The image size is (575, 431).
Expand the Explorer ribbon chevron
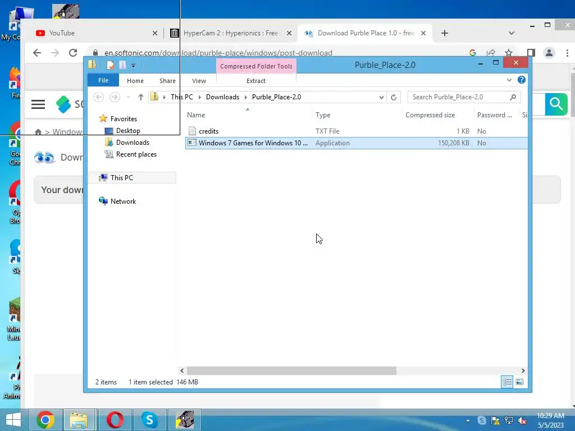pos(509,80)
